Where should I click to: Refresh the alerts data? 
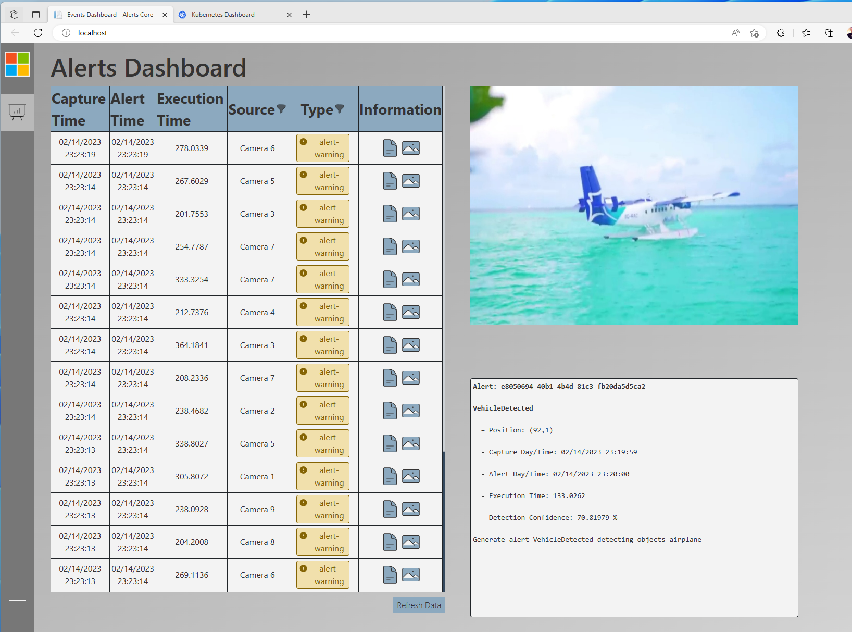tap(419, 605)
